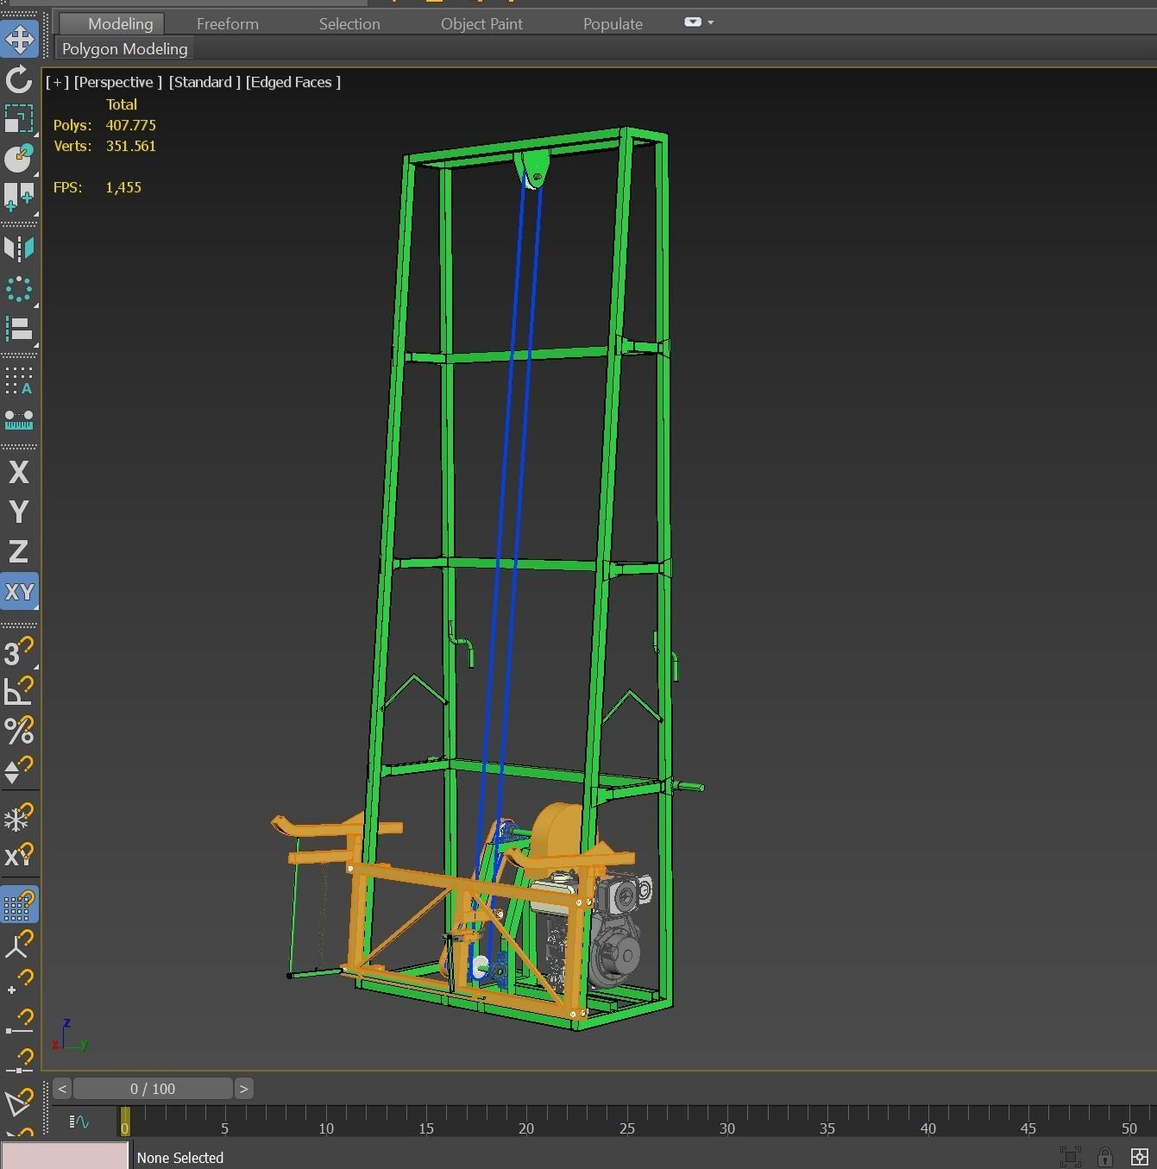Open the Standard shading quality menu
The width and height of the screenshot is (1157, 1169).
[x=204, y=82]
